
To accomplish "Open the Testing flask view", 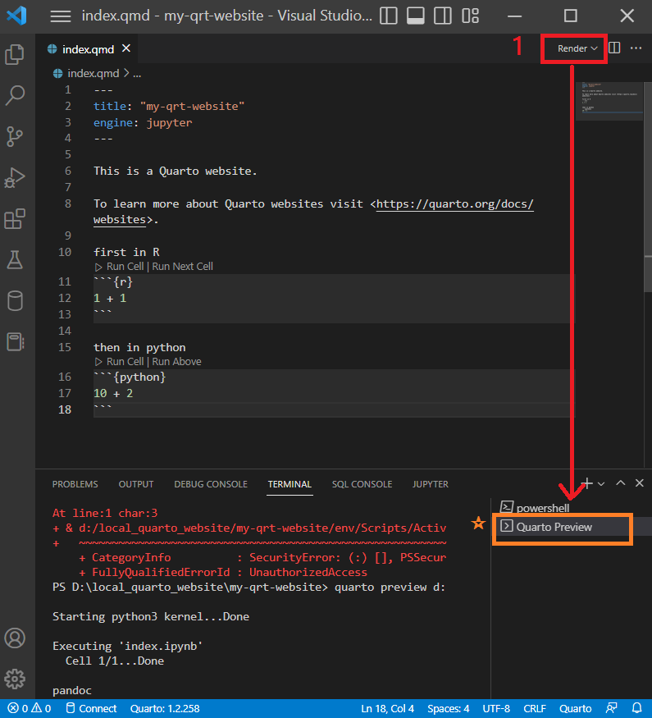I will pyautogui.click(x=15, y=259).
